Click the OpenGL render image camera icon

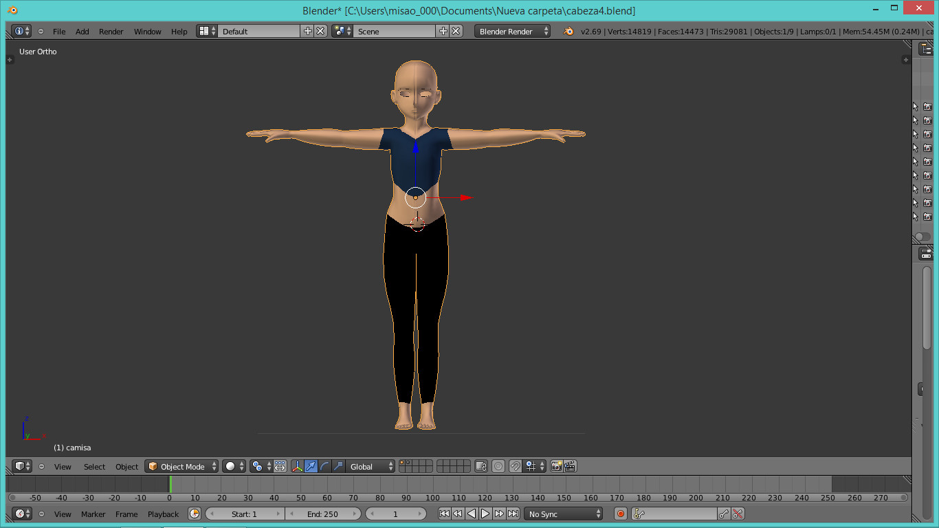click(x=556, y=466)
